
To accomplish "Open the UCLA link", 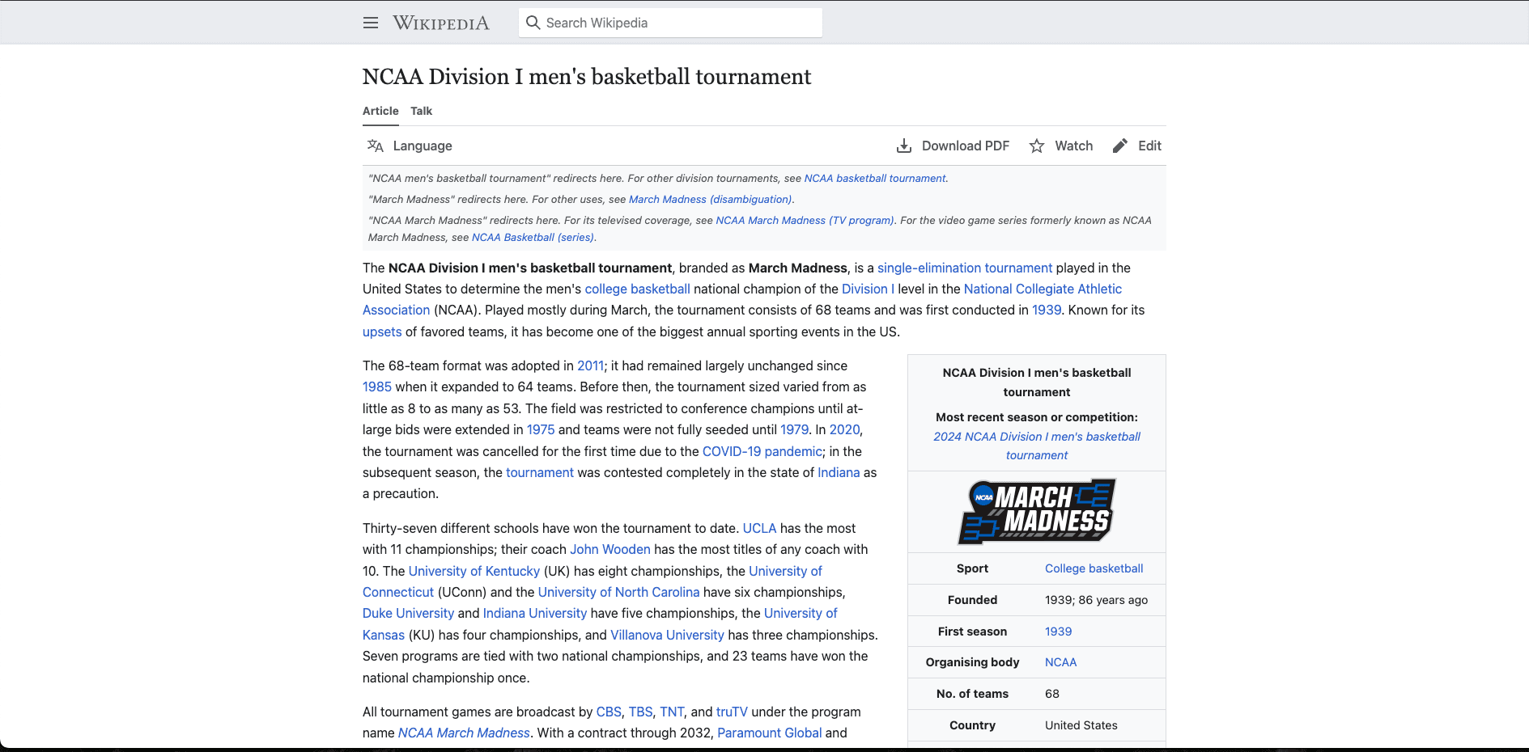I will pyautogui.click(x=759, y=528).
